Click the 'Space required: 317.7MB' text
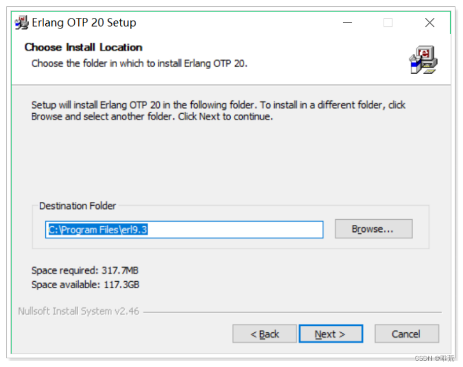This screenshot has height=367, width=463. [85, 270]
